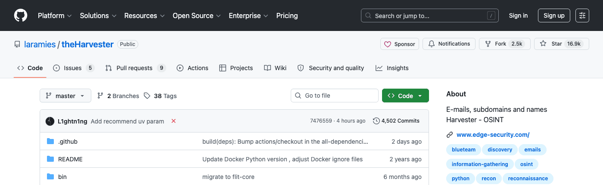
Task: Open the Resources menu
Action: pyautogui.click(x=144, y=15)
